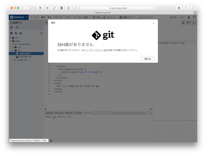The image size is (206, 155).
Task: Switch to the Network debugger tab
Action: 69,113
